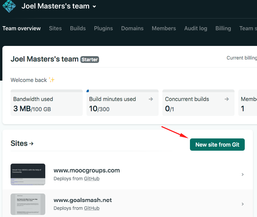This screenshot has width=257, height=217.
Task: Open Concurrent builds arrow
Action: pos(227,99)
